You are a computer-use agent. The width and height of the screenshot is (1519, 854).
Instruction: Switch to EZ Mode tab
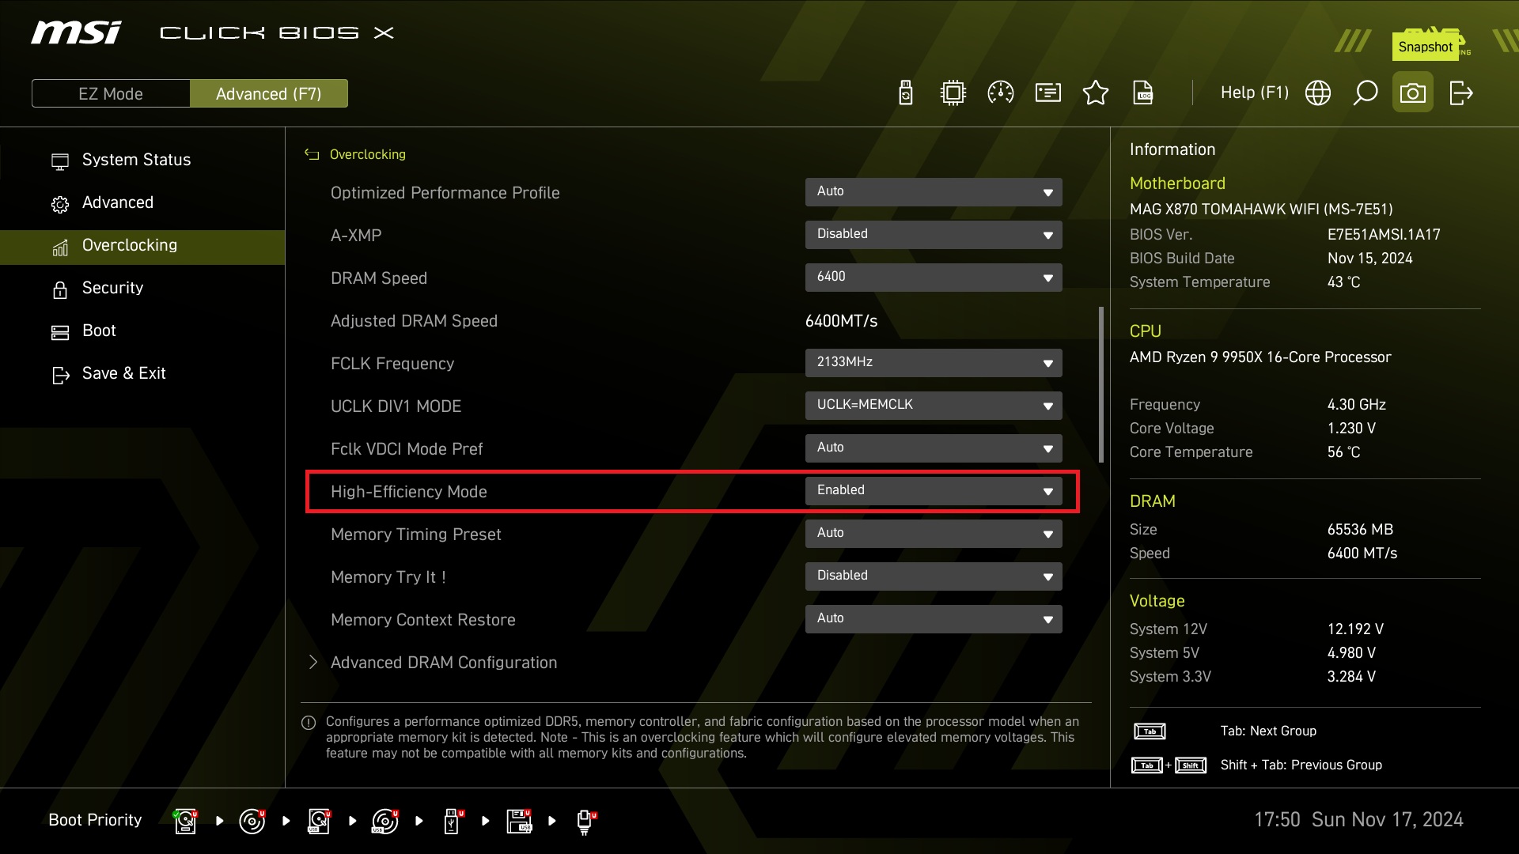(110, 93)
